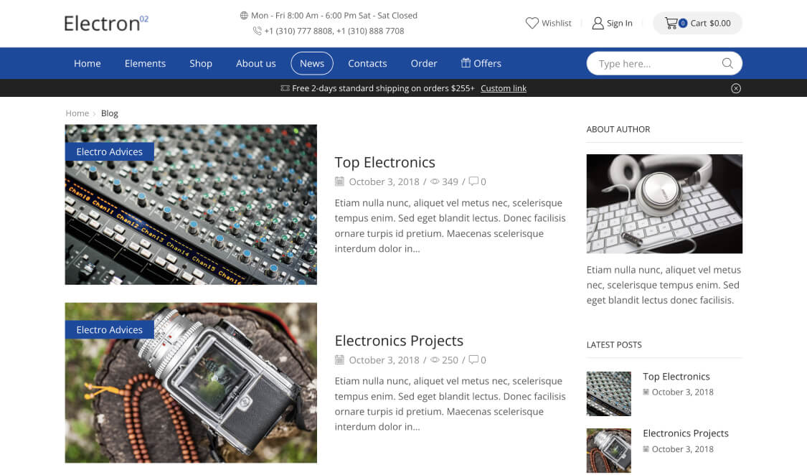
Task: Click the Electron logo
Action: (105, 23)
